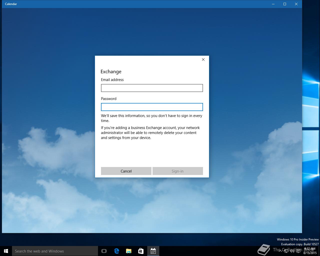This screenshot has height=256, width=320.
Task: Launch Microsoft Edge from the taskbar
Action: click(116, 251)
